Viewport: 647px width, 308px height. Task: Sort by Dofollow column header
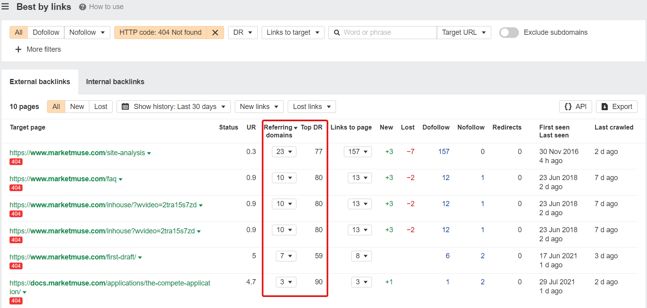click(x=436, y=127)
